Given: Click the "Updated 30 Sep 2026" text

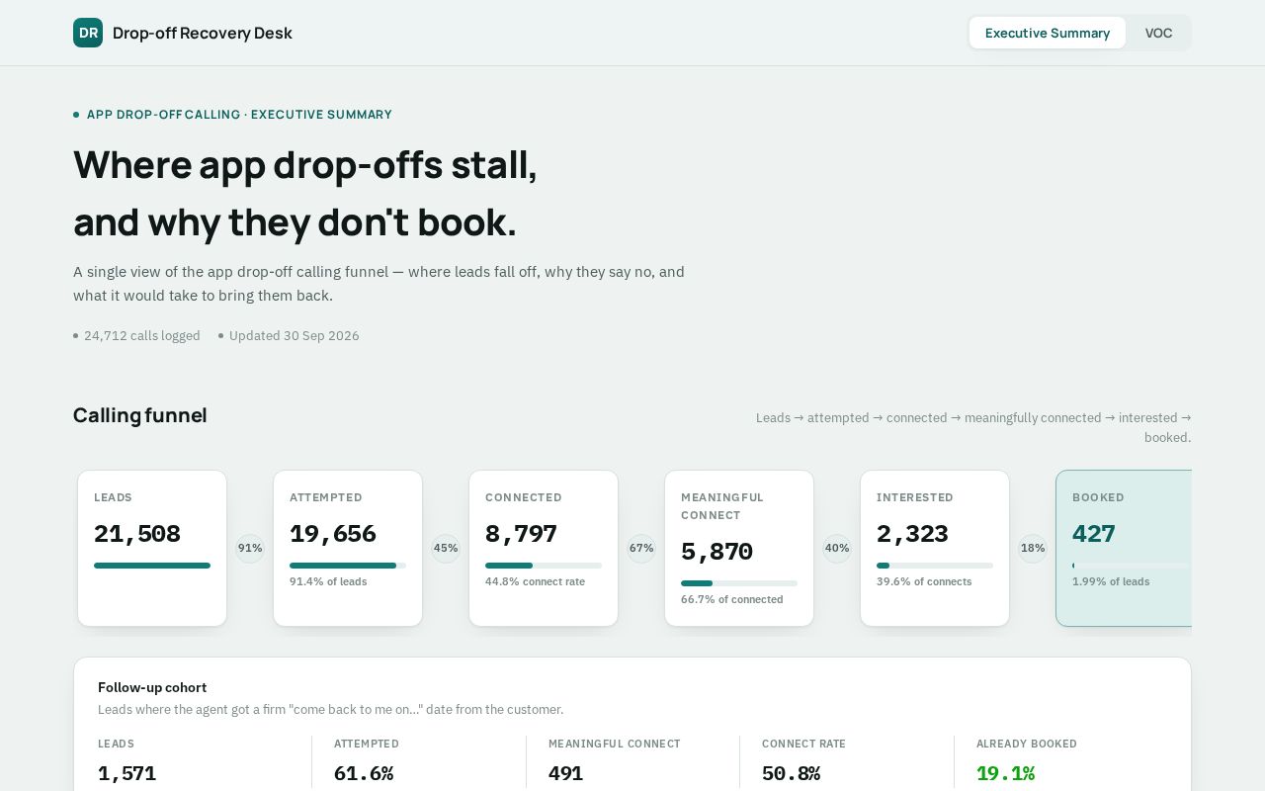Looking at the screenshot, I should pyautogui.click(x=295, y=336).
